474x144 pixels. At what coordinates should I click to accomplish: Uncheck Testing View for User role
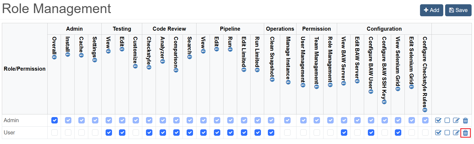pos(109,133)
